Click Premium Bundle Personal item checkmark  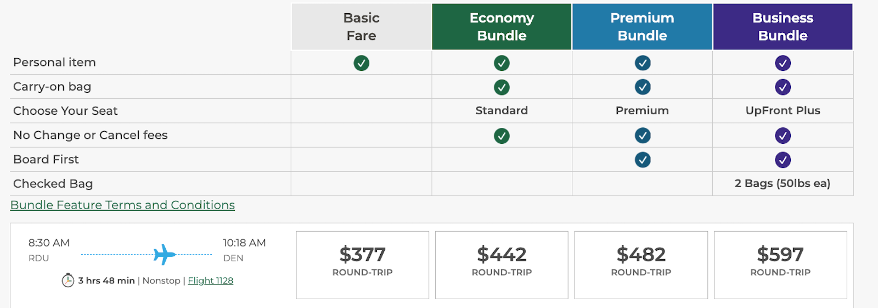(x=643, y=63)
